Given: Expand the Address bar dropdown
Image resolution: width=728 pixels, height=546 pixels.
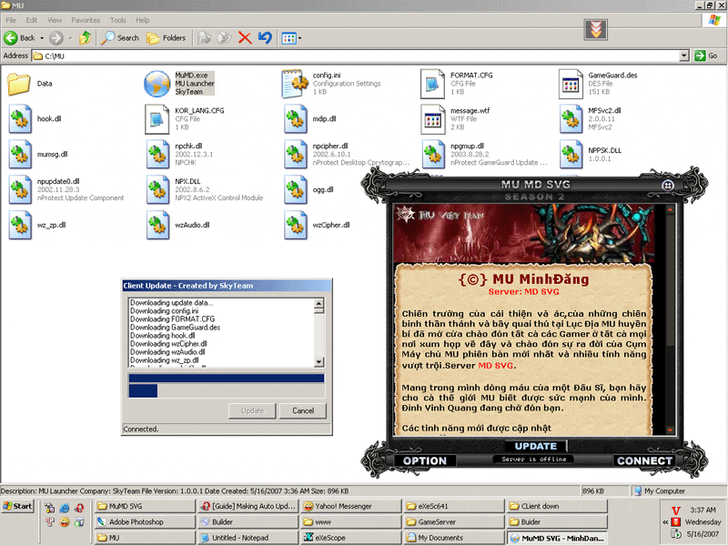Looking at the screenshot, I should (684, 56).
